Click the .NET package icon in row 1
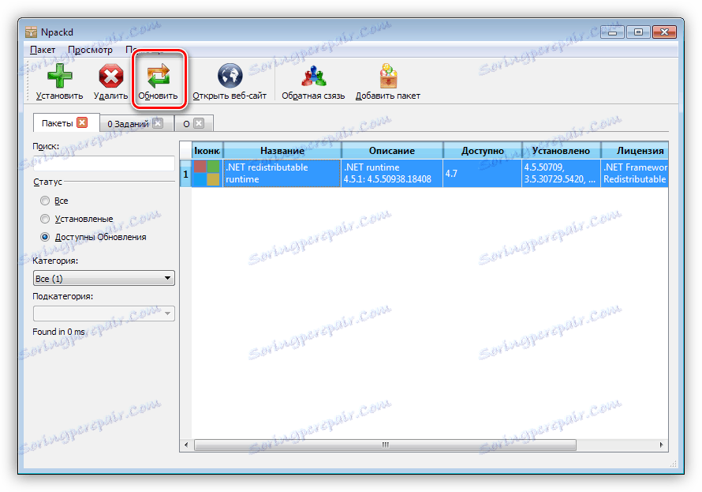Screen dimensions: 702x492 pyautogui.click(x=207, y=174)
